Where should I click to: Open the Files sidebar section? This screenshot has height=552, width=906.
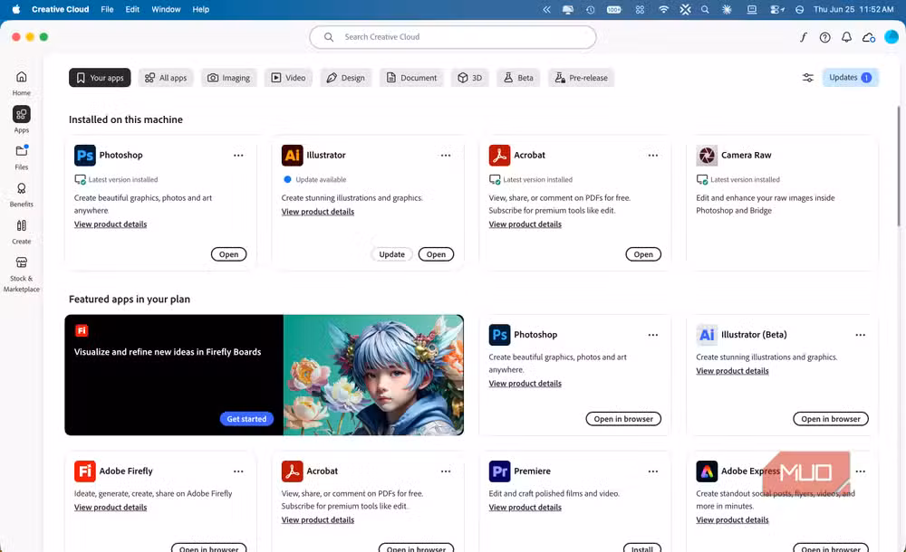click(22, 157)
